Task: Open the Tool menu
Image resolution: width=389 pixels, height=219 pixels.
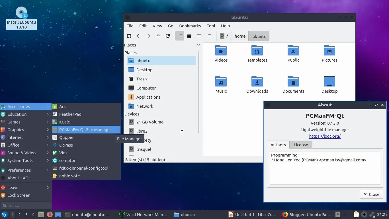Action: coord(211,26)
